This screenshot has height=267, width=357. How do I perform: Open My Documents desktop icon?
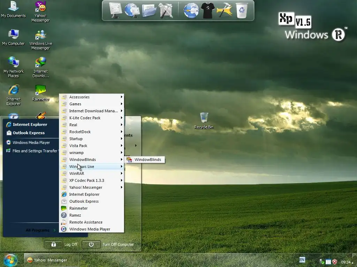pyautogui.click(x=13, y=9)
